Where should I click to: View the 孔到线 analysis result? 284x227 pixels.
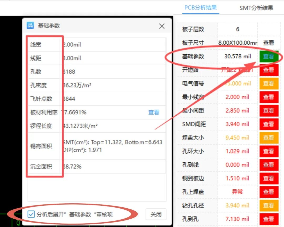click(269, 165)
